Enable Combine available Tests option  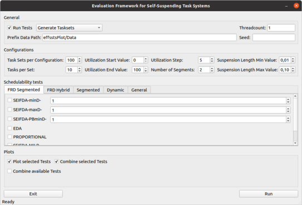(x=9, y=171)
